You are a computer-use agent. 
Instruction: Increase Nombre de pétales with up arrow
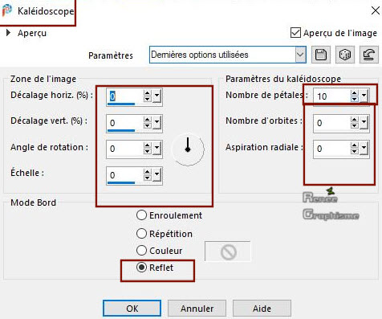pos(355,93)
